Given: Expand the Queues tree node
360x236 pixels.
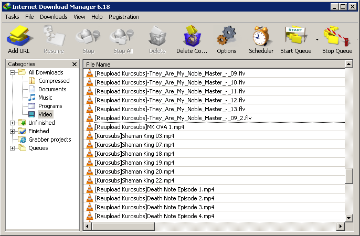Looking at the screenshot, I should tap(13, 148).
